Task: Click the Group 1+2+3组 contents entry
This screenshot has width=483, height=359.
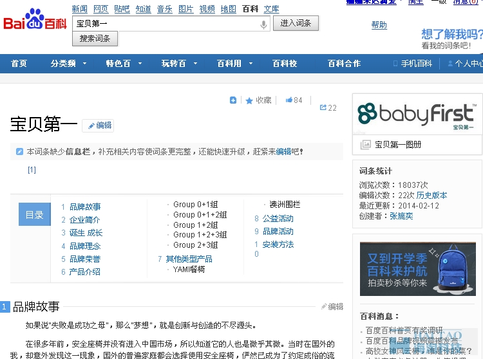Action: pyautogui.click(x=200, y=235)
